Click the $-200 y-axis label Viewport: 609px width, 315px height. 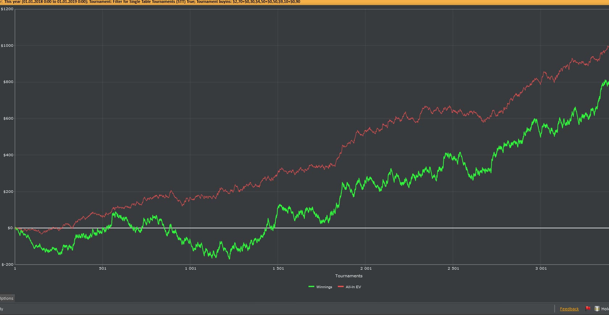[x=7, y=265]
